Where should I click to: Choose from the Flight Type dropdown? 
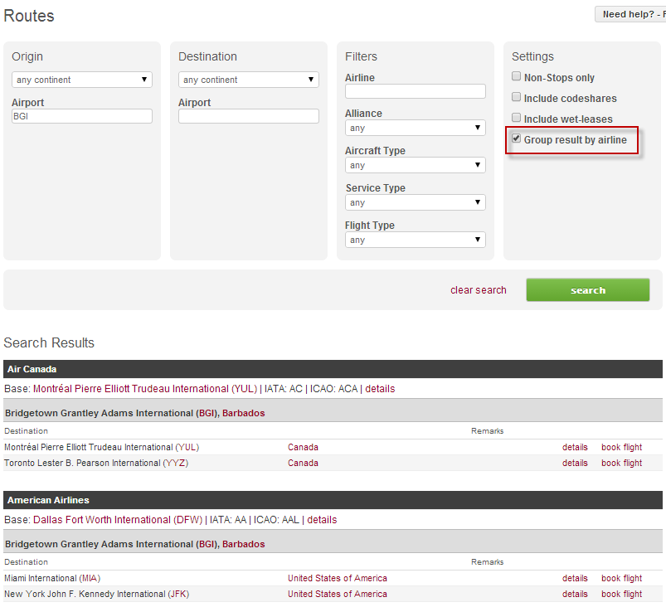[416, 240]
